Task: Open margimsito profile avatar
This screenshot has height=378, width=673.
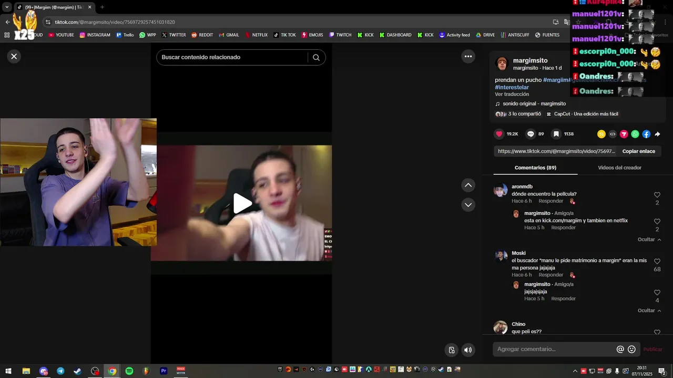Action: pyautogui.click(x=502, y=64)
